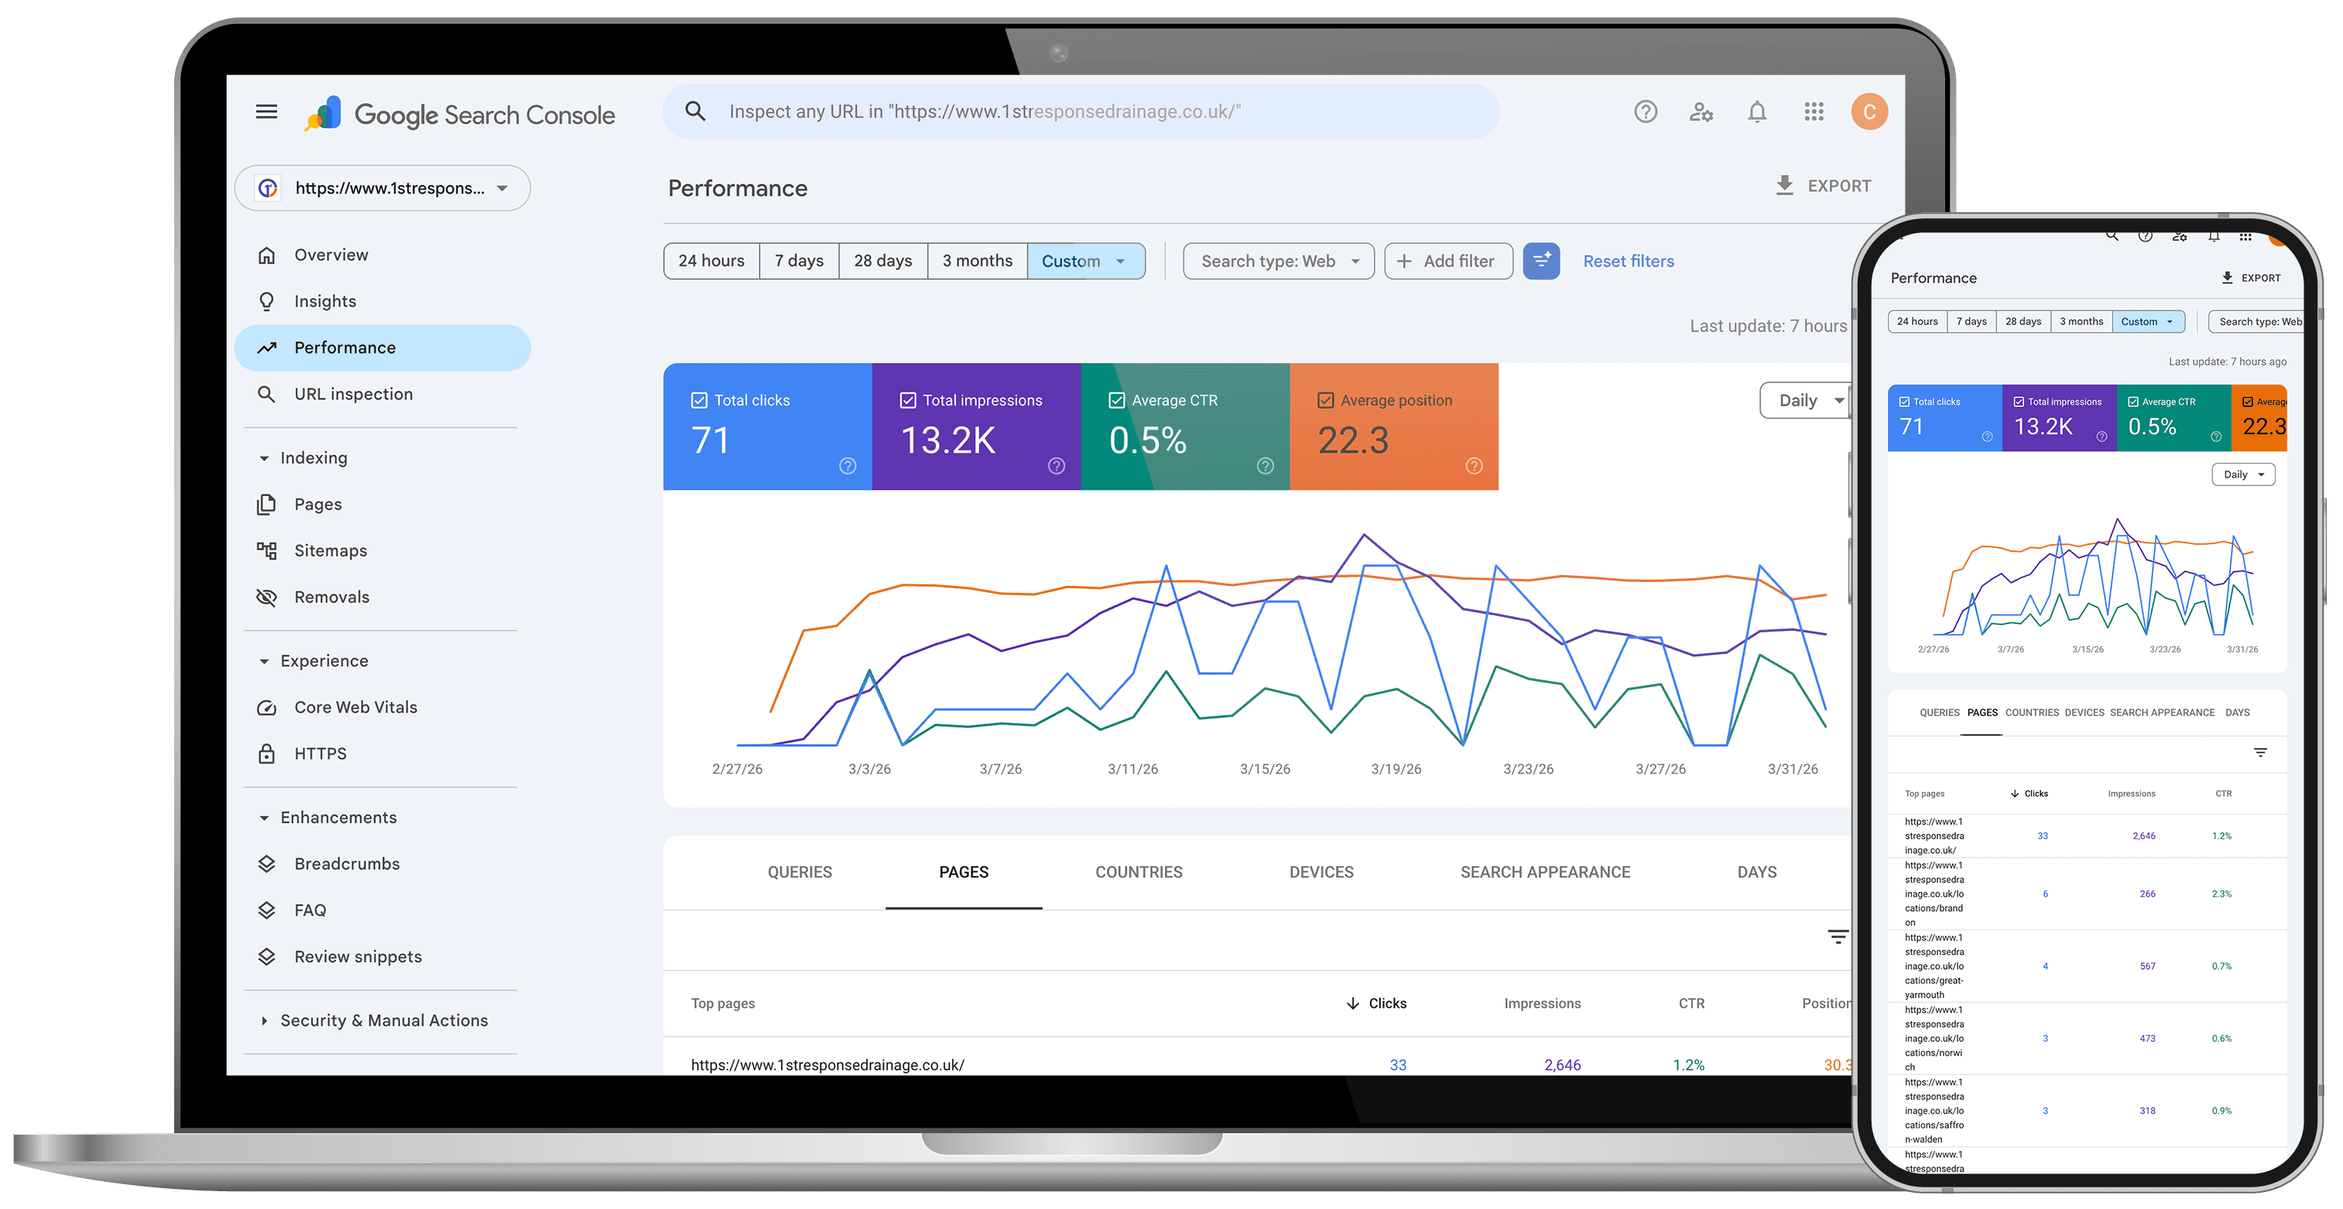The image size is (2343, 1209).
Task: Open Insights in the sidebar
Action: 382,301
